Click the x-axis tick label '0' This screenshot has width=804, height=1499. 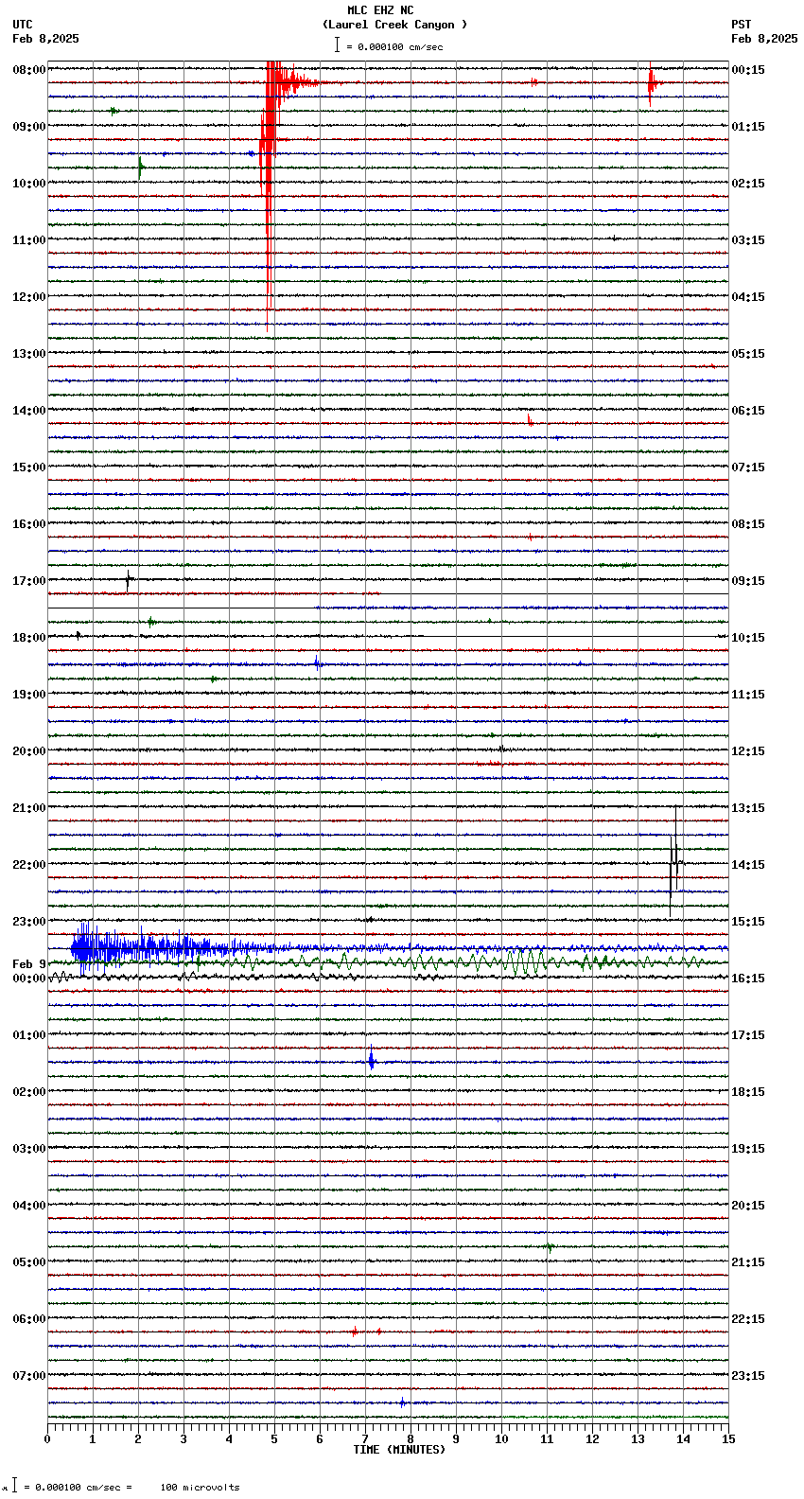(47, 1439)
